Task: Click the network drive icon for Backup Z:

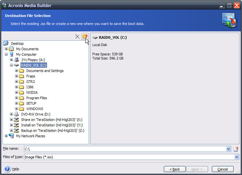Action: (16, 131)
